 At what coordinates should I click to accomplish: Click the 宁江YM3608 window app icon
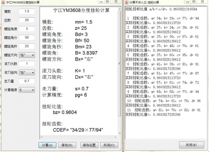tap(3, 2)
